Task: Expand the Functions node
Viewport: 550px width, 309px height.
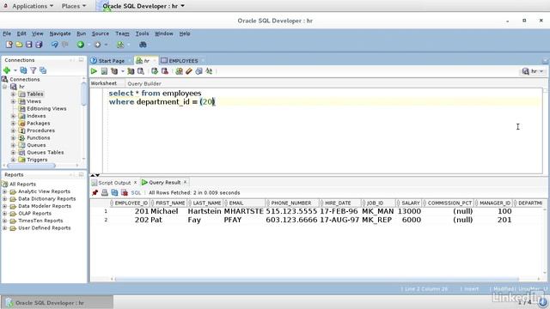Action: click(x=13, y=137)
